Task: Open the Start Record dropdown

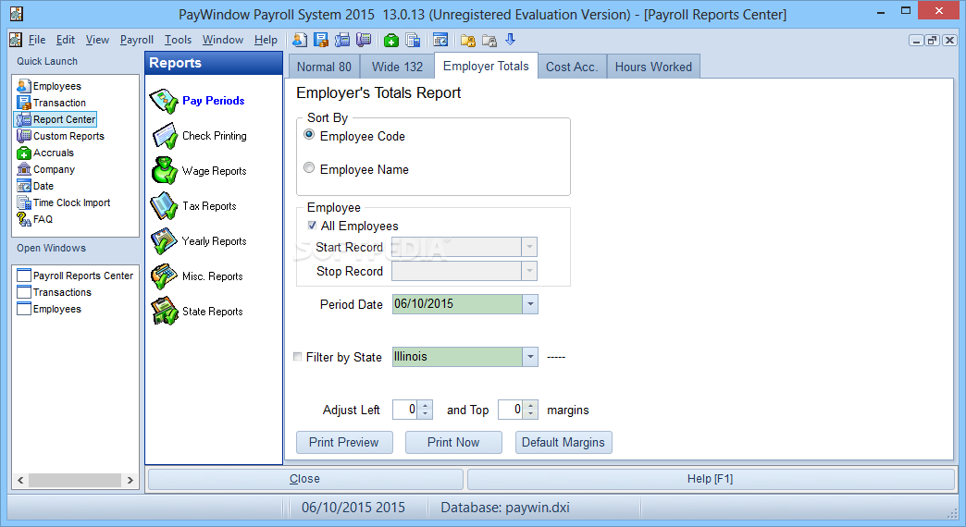Action: pos(529,247)
